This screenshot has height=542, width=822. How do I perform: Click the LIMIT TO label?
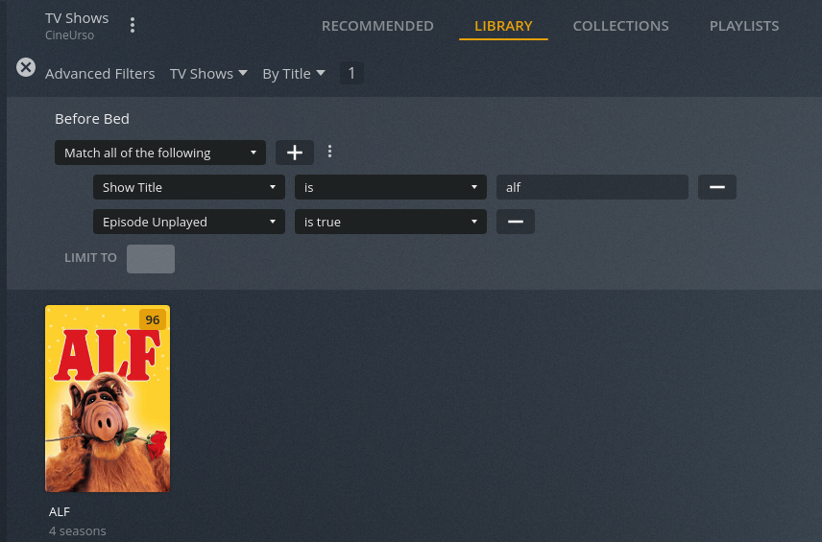pyautogui.click(x=90, y=258)
